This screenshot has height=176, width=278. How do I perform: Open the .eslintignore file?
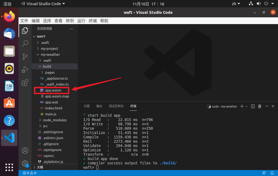[x=55, y=132]
